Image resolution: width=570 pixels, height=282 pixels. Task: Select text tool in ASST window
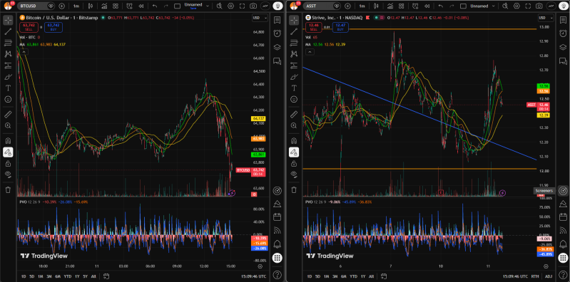294,88
